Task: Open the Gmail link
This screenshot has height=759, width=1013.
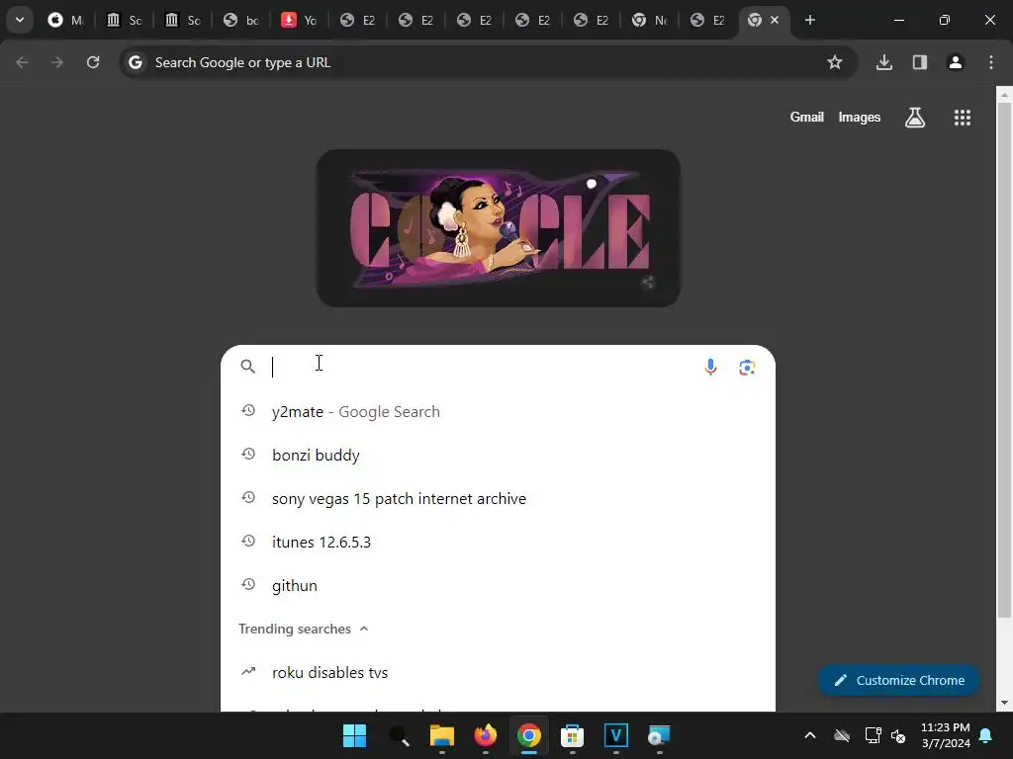Action: [807, 118]
